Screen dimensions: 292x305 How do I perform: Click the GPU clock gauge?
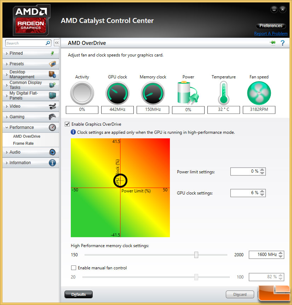tap(118, 93)
